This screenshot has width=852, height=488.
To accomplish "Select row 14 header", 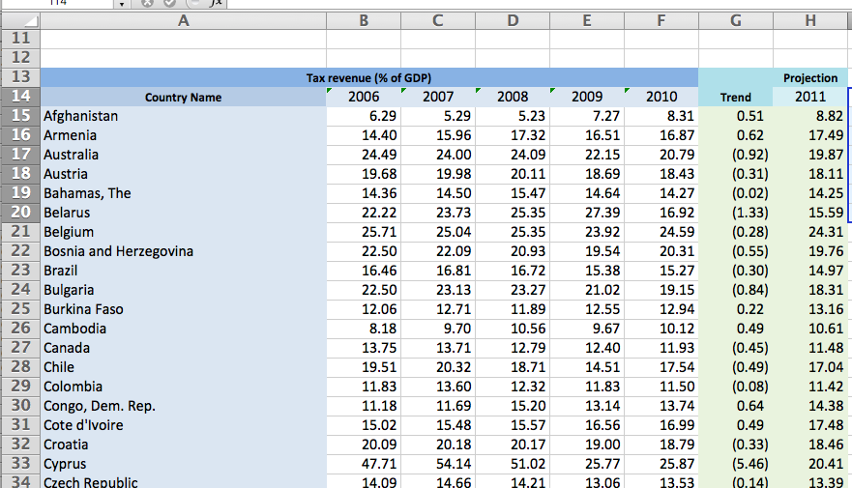I will tap(19, 97).
